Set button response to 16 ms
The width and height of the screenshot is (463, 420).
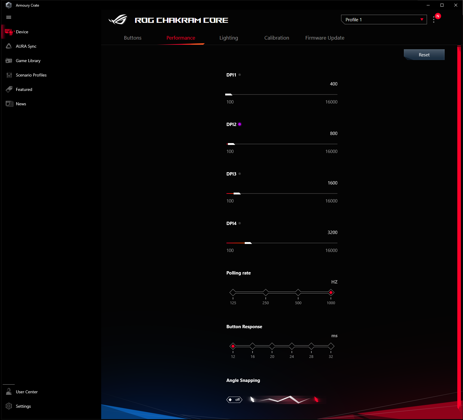pos(253,346)
